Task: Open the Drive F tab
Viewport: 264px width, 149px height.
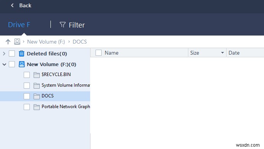Action: (19, 25)
